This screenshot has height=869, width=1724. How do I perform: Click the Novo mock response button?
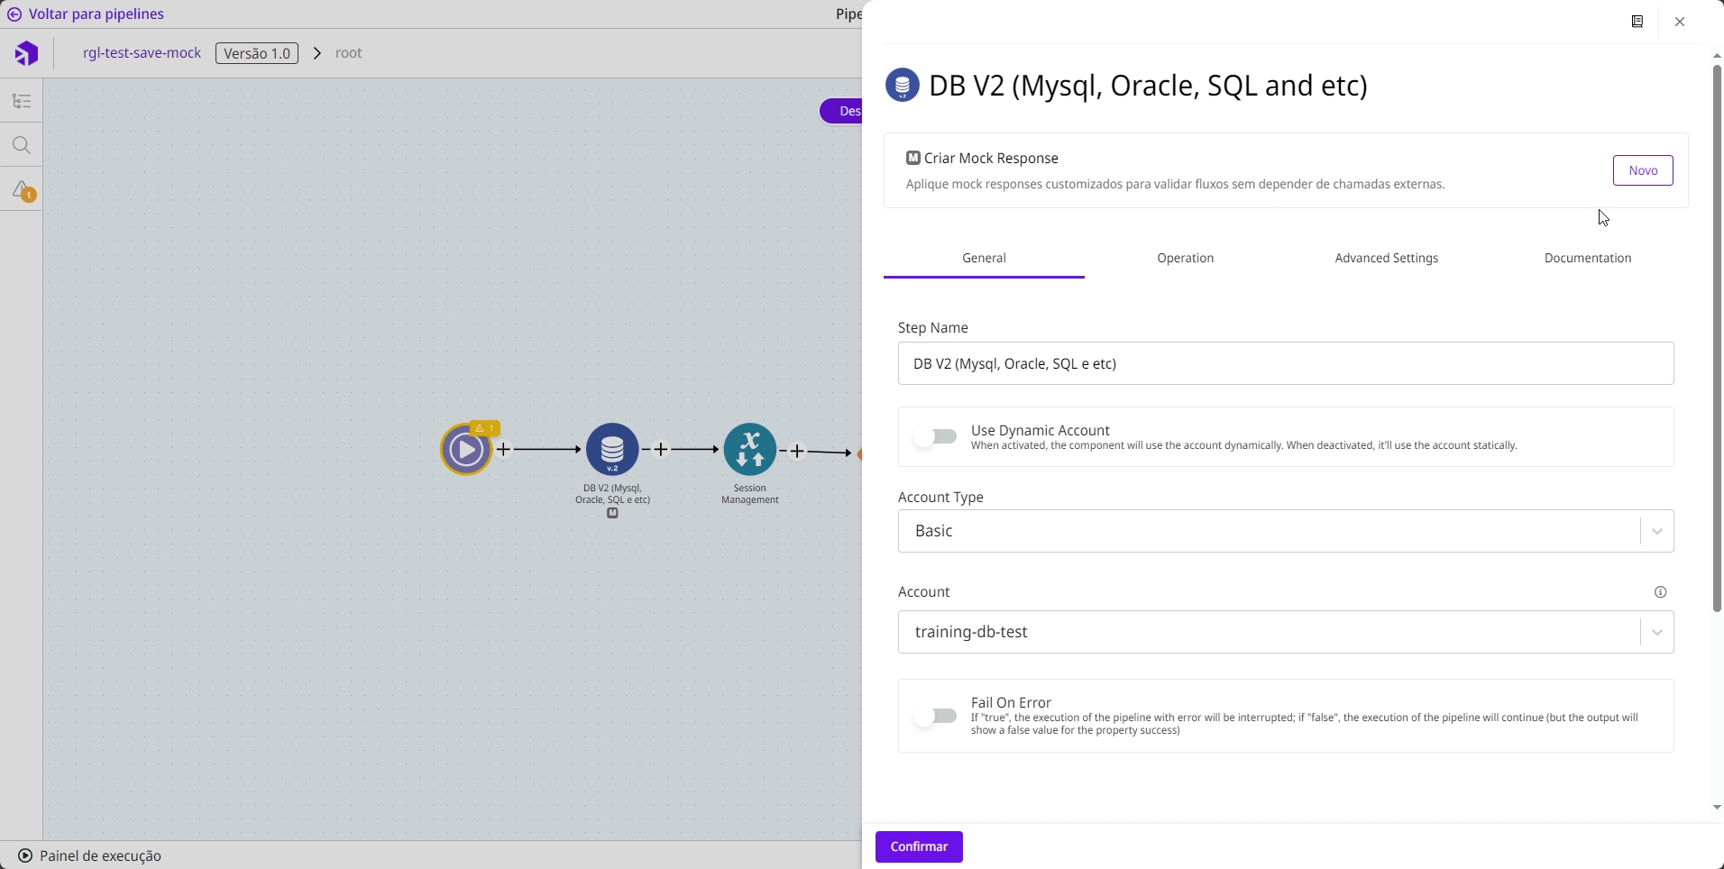click(1642, 170)
